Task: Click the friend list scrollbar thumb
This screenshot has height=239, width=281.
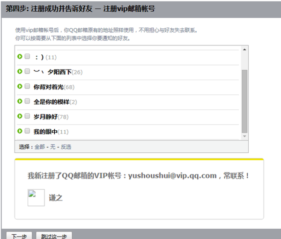Action: pos(244,101)
